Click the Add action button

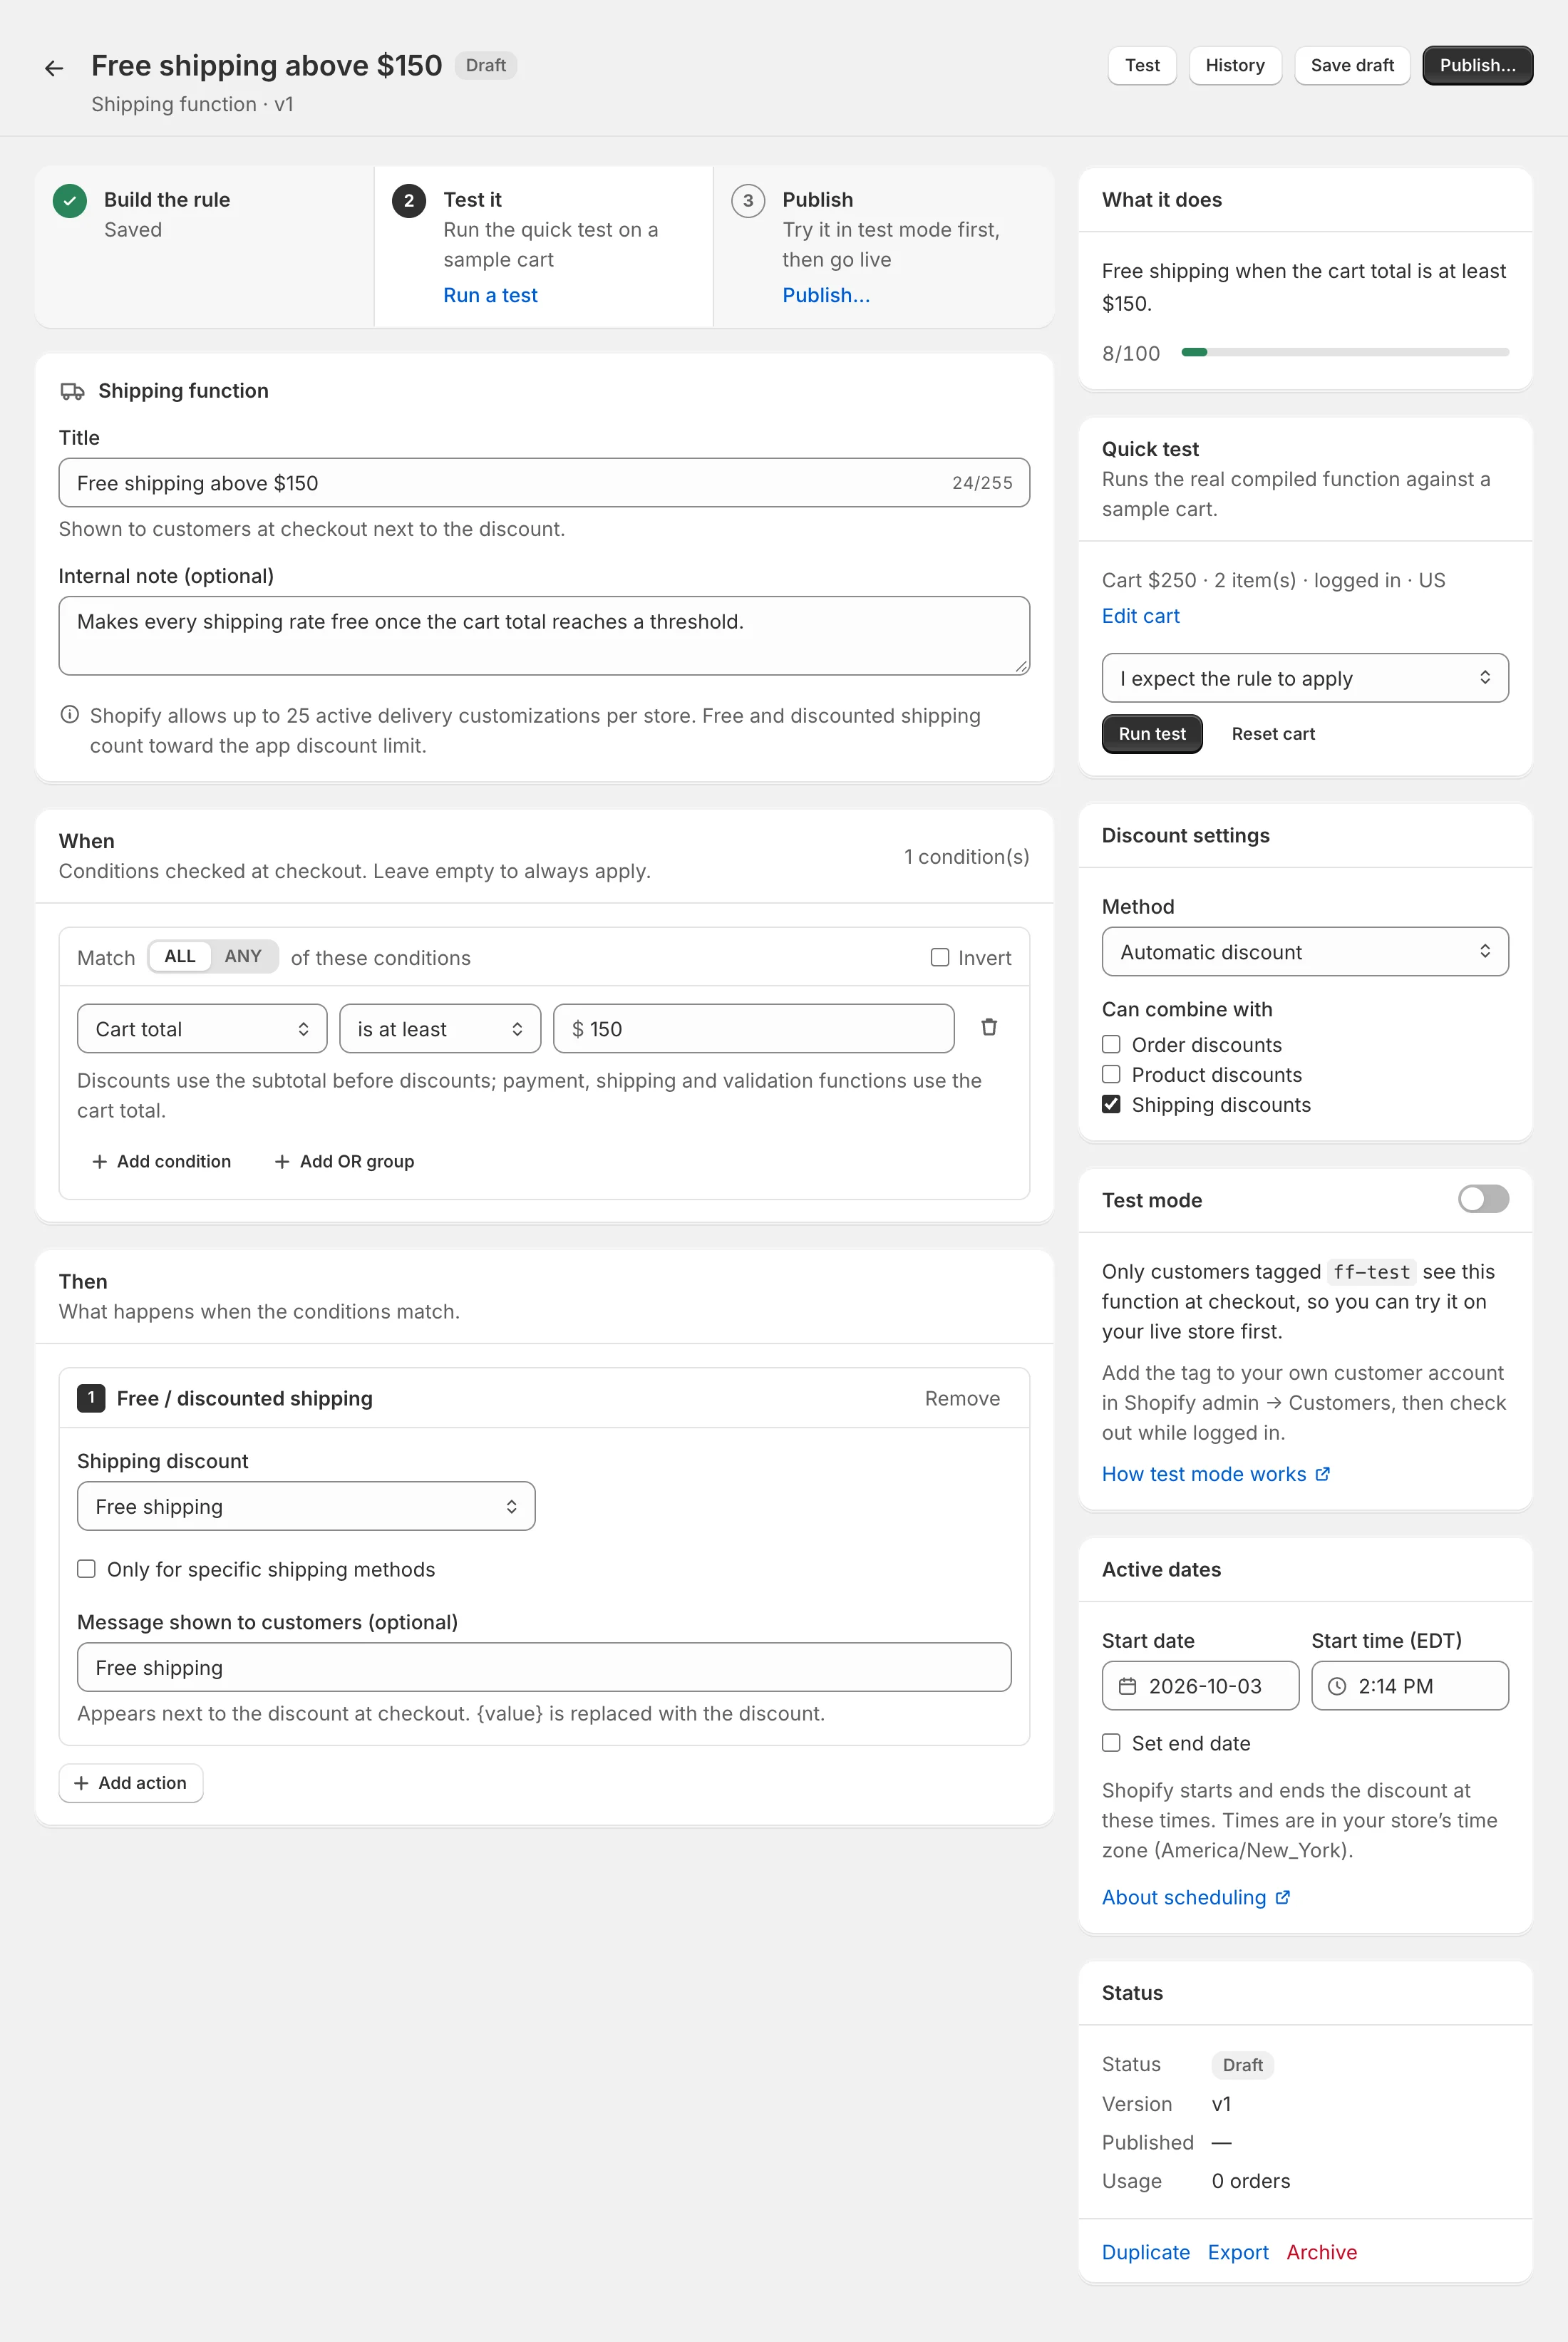point(131,1783)
